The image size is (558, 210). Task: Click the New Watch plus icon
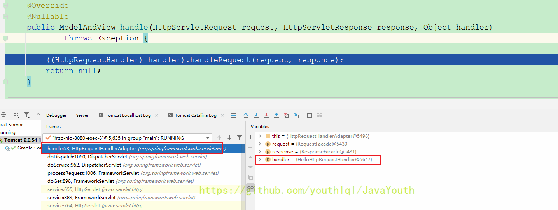click(250, 137)
